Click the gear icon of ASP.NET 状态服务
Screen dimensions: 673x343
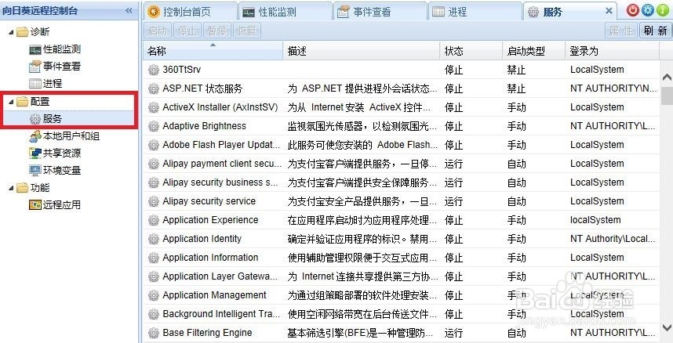coord(153,88)
